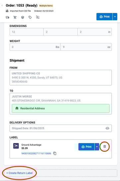Delete the Ground Advantage label with trash icon

104,146
